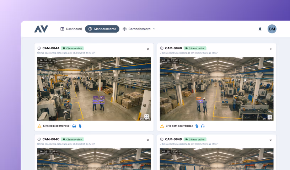Click the CAM-084B title text
This screenshot has width=290, height=170.
tap(173, 48)
